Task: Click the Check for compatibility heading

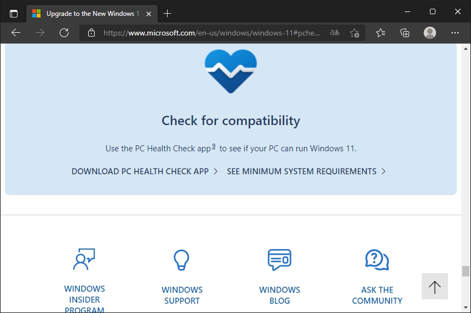Action: tap(231, 121)
